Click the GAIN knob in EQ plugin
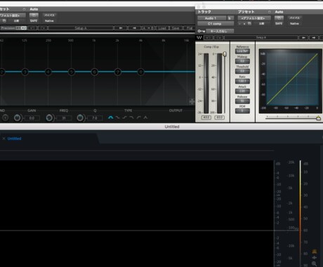This screenshot has width=323, height=267. point(17,118)
